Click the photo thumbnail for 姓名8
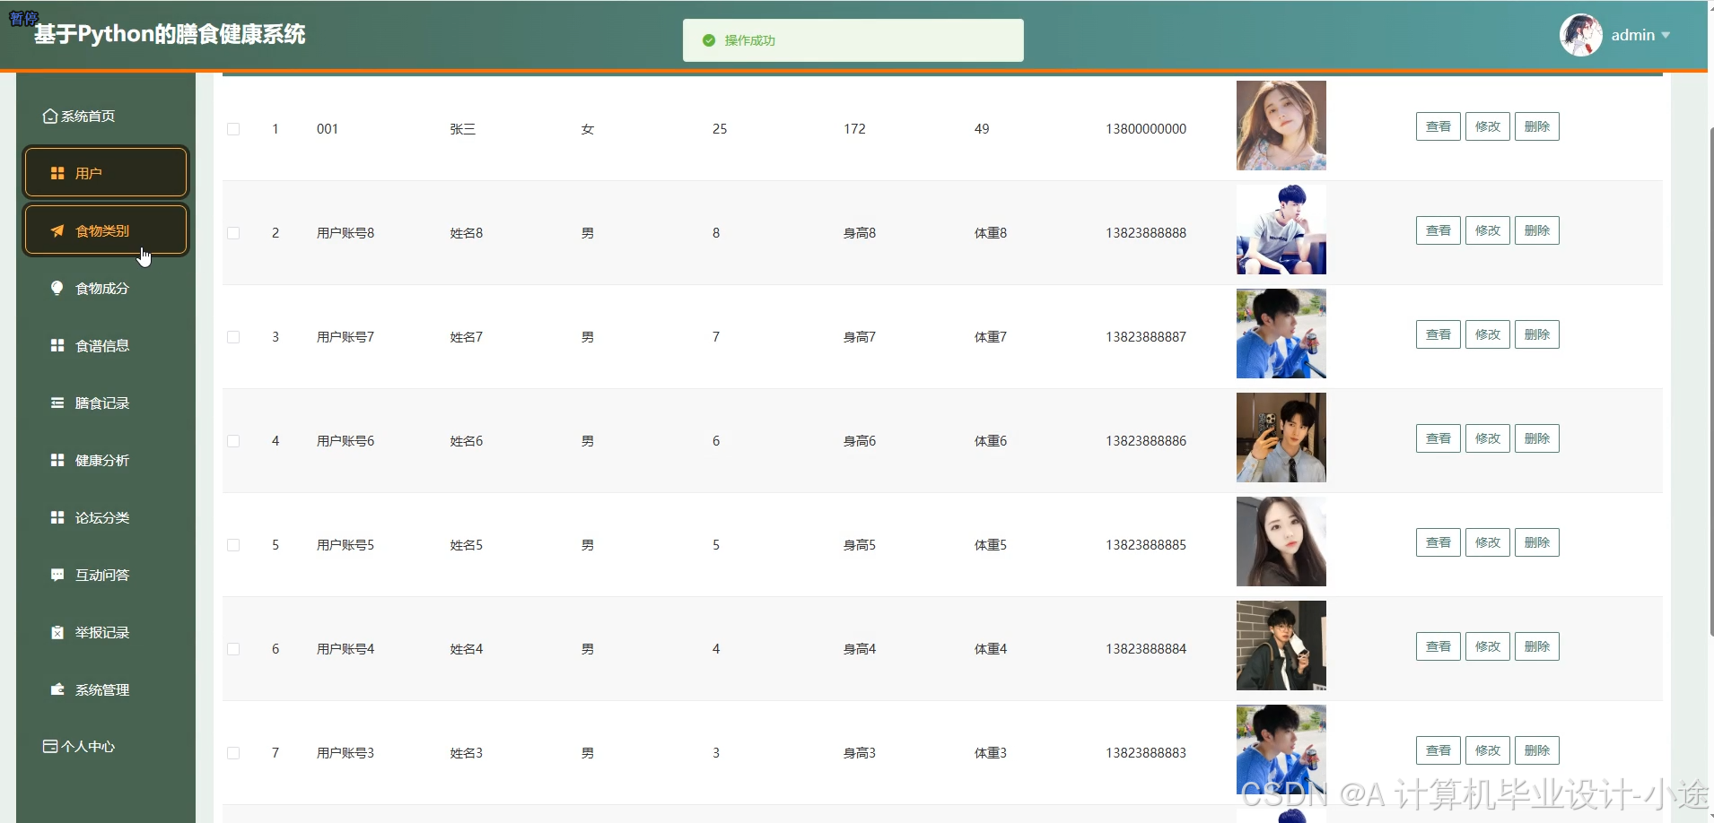This screenshot has height=823, width=1714. tap(1281, 230)
